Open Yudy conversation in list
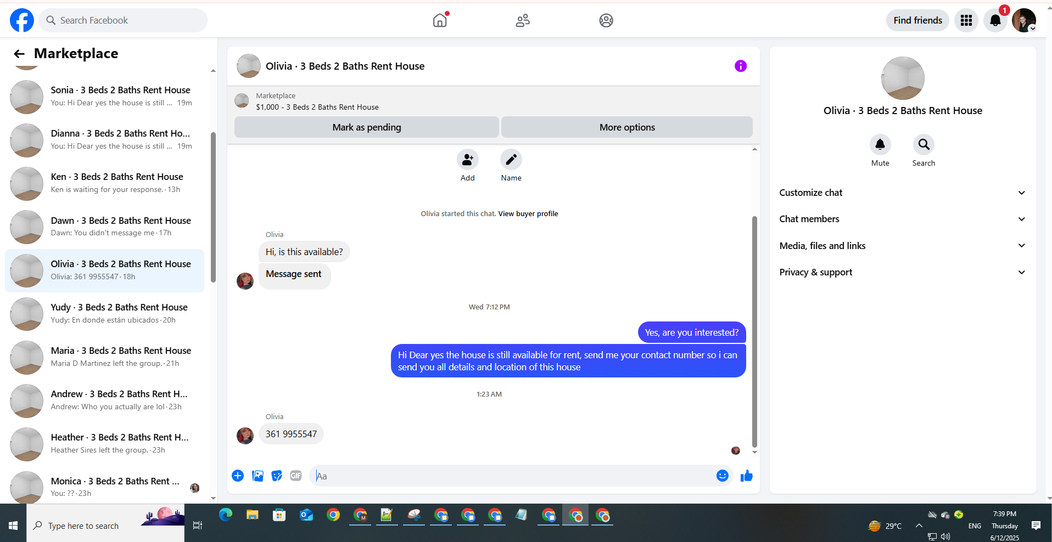This screenshot has width=1052, height=542. click(x=104, y=314)
